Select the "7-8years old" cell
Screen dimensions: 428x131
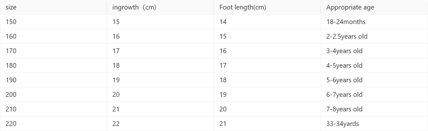pyautogui.click(x=344, y=109)
